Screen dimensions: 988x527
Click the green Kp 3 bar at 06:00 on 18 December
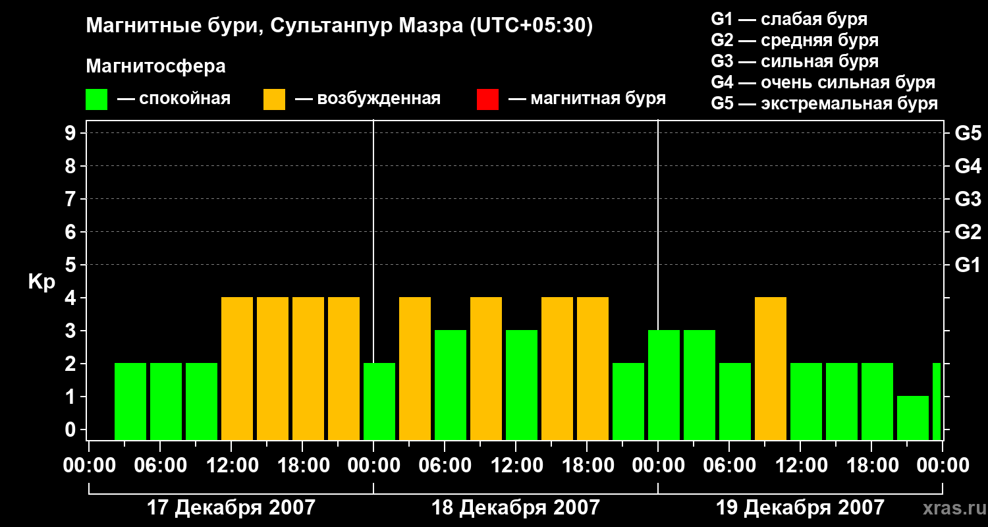tap(451, 385)
